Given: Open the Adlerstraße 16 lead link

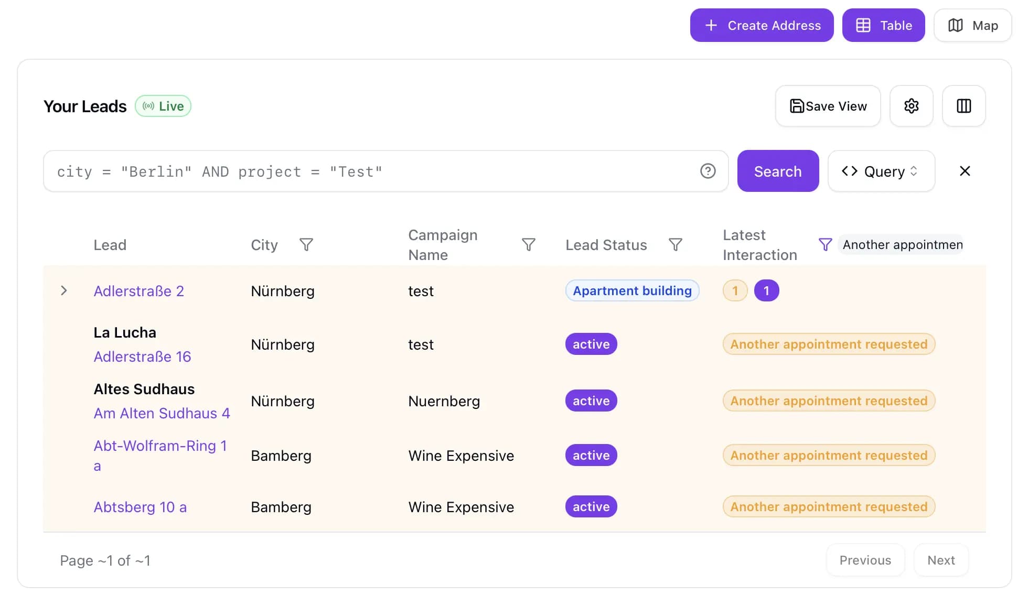Looking at the screenshot, I should [142, 356].
